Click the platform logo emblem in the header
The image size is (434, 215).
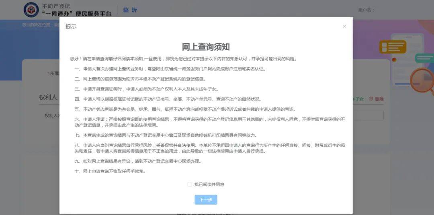[x=31, y=10]
